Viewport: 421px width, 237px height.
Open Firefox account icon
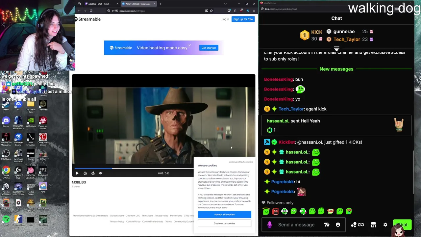229,11
